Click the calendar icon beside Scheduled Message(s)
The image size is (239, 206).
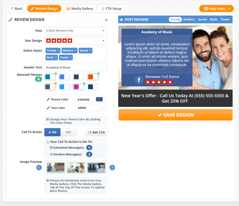51,148
